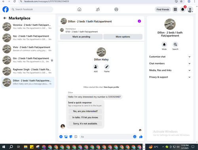Expand Media, files and links section

point(170,70)
